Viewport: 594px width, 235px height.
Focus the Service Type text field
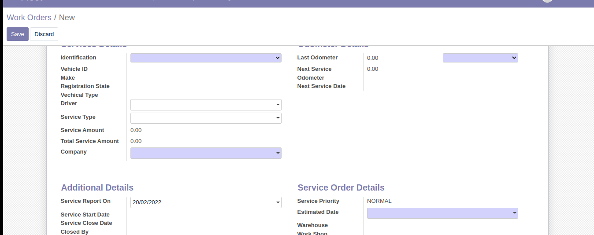[x=203, y=118]
